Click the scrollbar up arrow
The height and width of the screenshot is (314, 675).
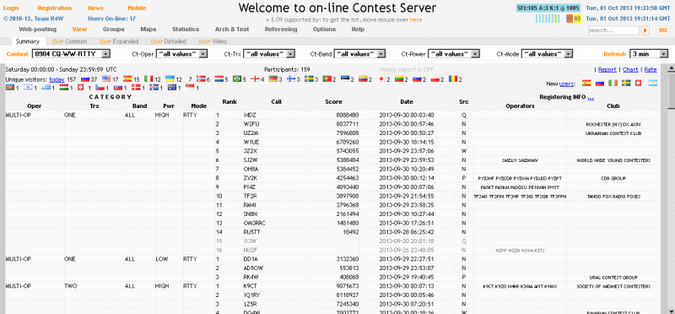pyautogui.click(x=671, y=68)
